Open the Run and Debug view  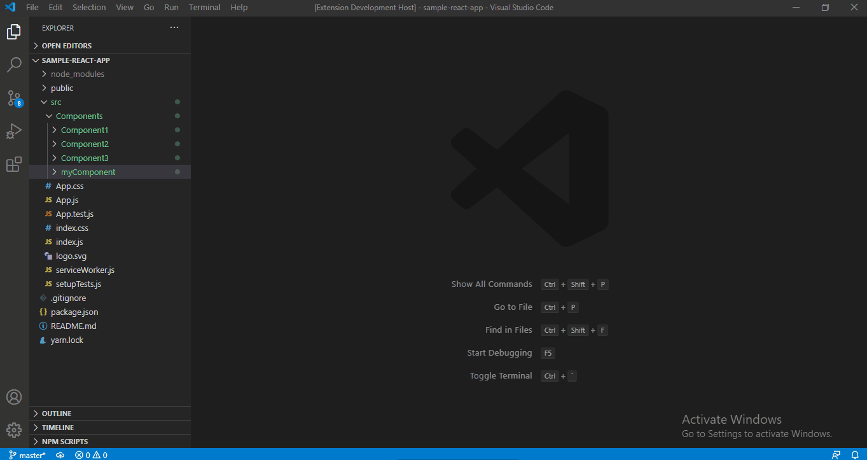click(14, 131)
